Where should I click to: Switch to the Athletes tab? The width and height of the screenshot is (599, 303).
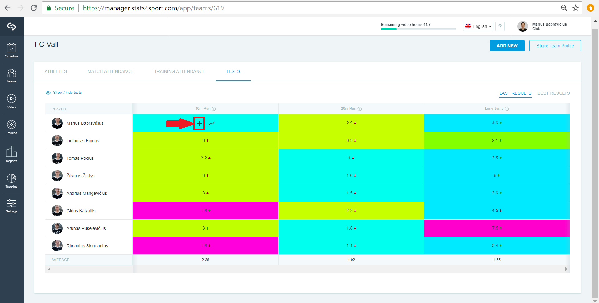pos(56,71)
